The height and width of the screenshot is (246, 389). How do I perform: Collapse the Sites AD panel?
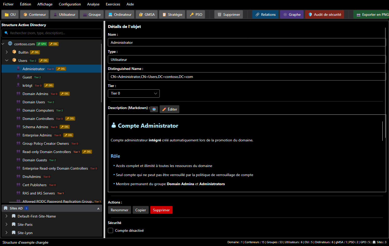coord(98,208)
